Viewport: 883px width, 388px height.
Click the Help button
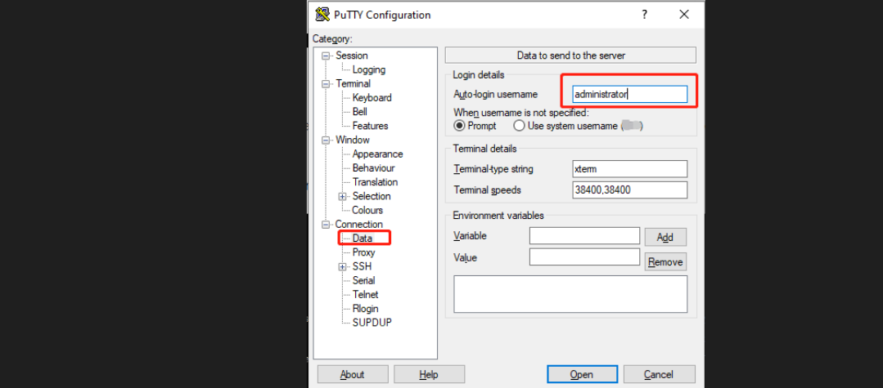click(x=429, y=374)
